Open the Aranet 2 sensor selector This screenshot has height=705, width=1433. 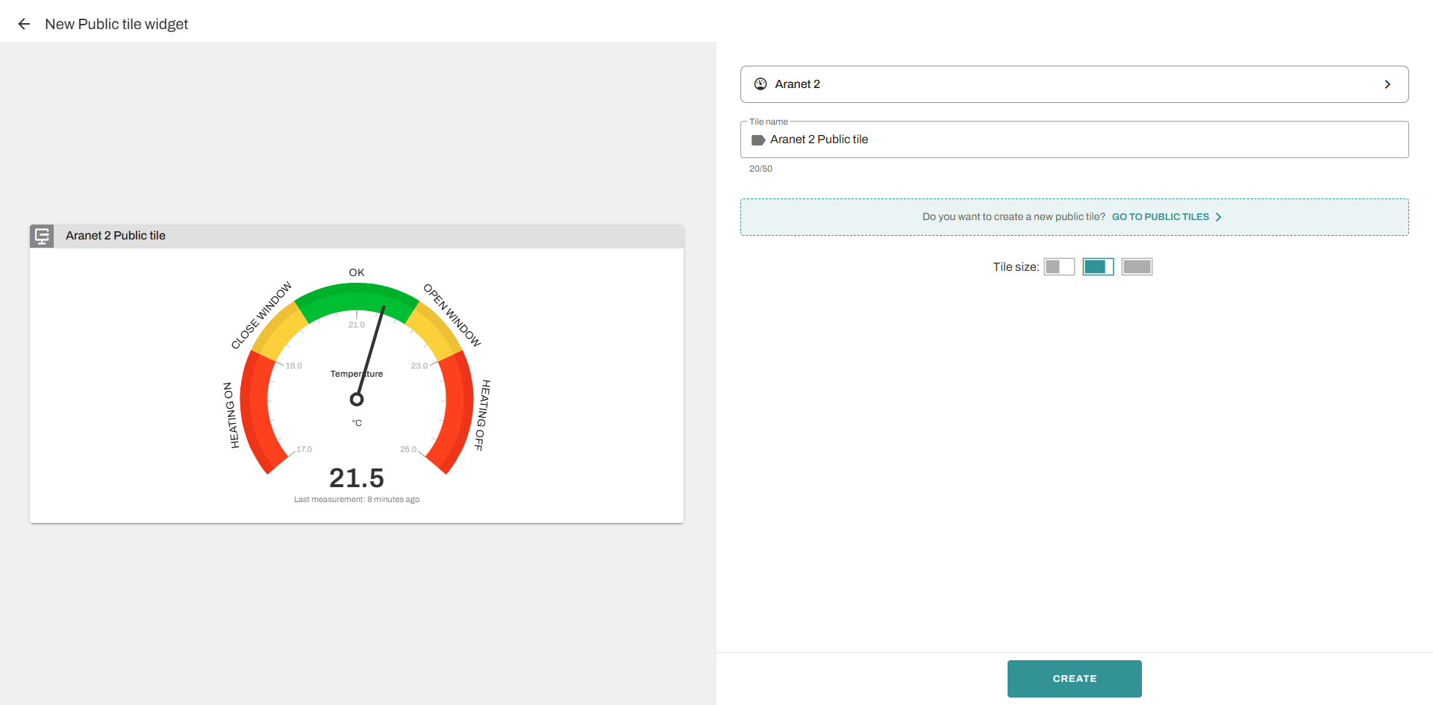[x=1073, y=84]
